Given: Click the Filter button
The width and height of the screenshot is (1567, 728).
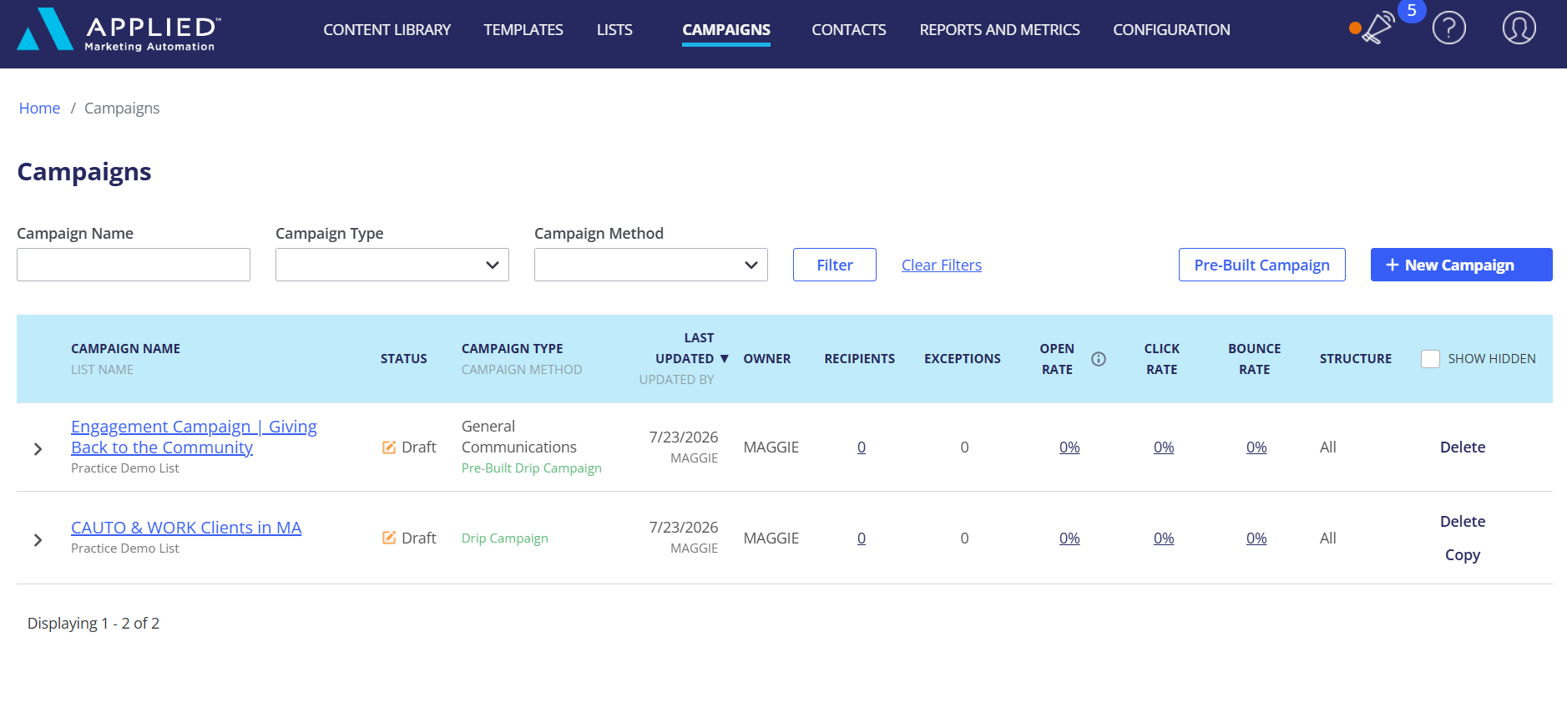Looking at the screenshot, I should coord(835,265).
